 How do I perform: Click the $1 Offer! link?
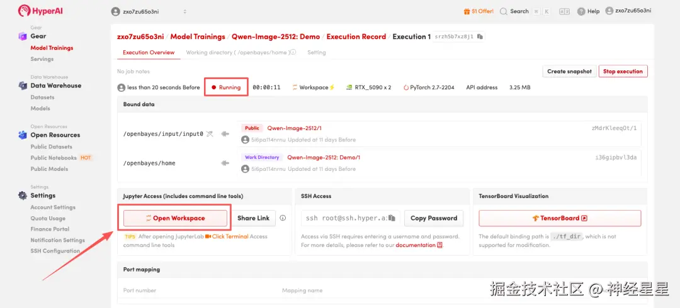click(x=483, y=11)
